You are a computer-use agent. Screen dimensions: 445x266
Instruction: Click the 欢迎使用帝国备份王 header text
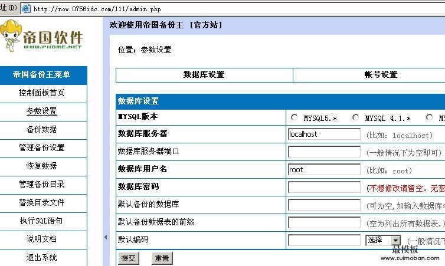coord(146,25)
